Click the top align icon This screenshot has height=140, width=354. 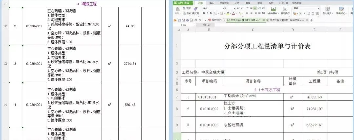click(x=248, y=8)
